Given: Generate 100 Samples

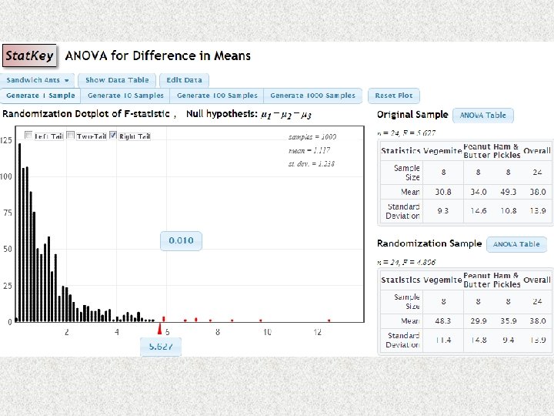Looking at the screenshot, I should click(217, 96).
